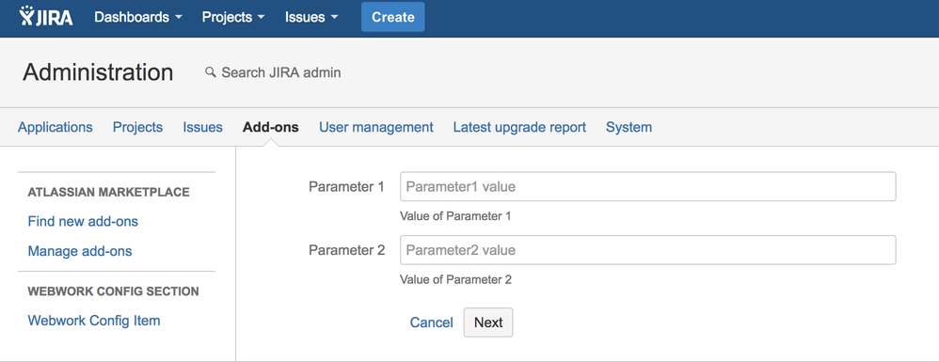This screenshot has width=939, height=362.
Task: Open Find new add-ons link
Action: coord(83,221)
